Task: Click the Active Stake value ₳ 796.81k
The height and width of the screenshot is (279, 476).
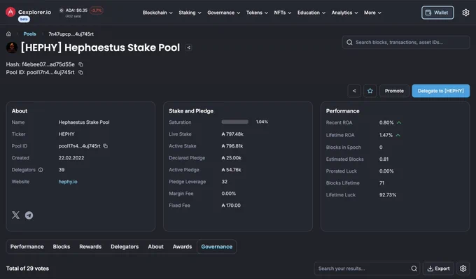Action: coord(232,146)
